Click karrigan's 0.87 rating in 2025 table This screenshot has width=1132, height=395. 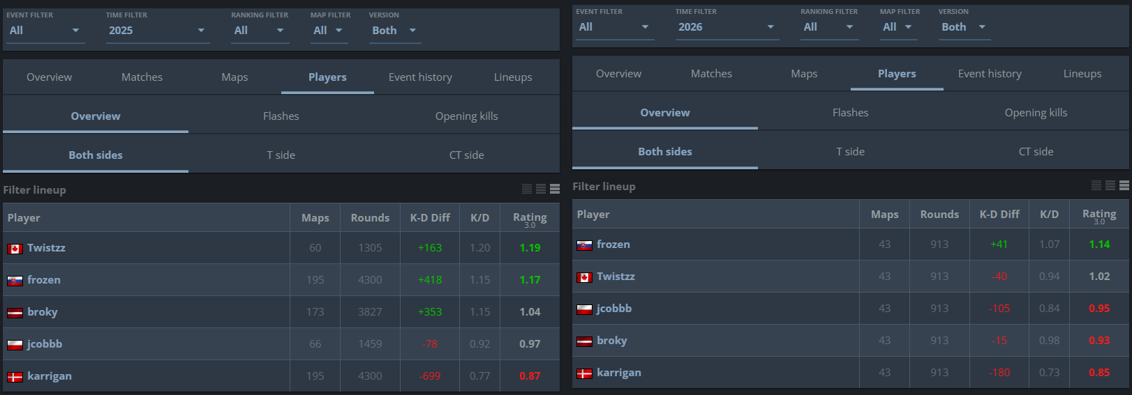[x=530, y=376]
